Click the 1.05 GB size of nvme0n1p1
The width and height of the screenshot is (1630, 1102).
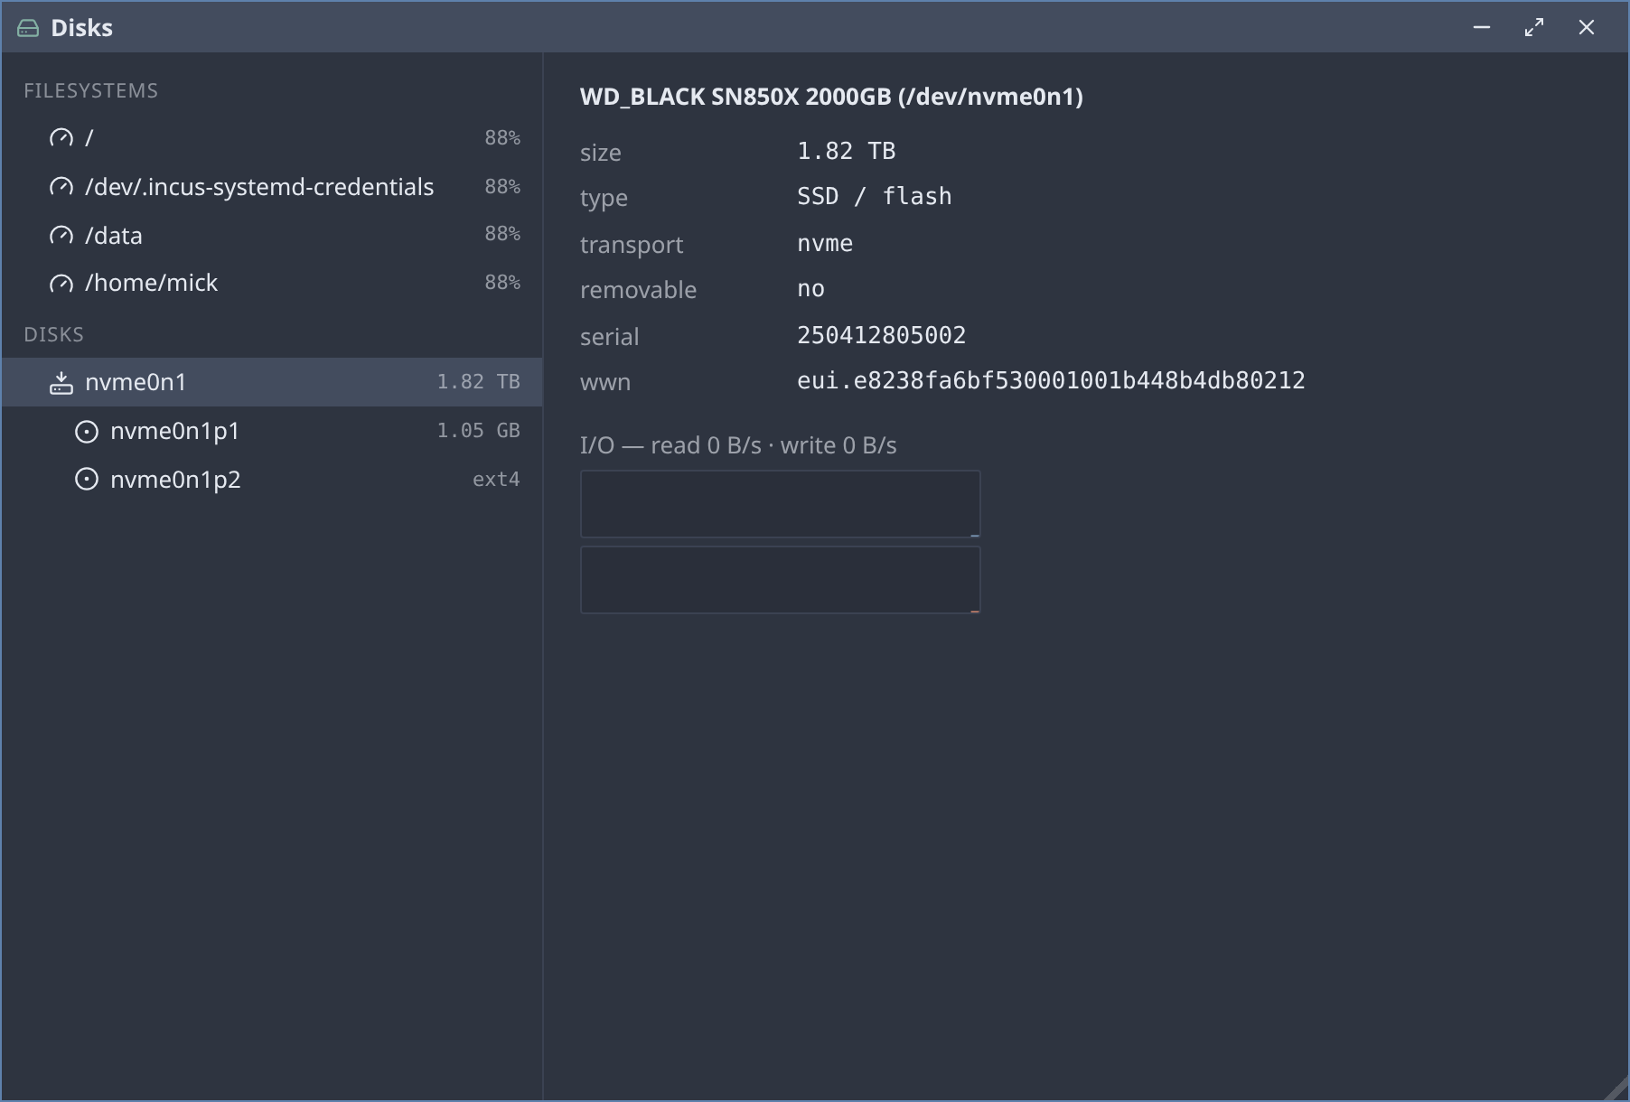coord(479,431)
